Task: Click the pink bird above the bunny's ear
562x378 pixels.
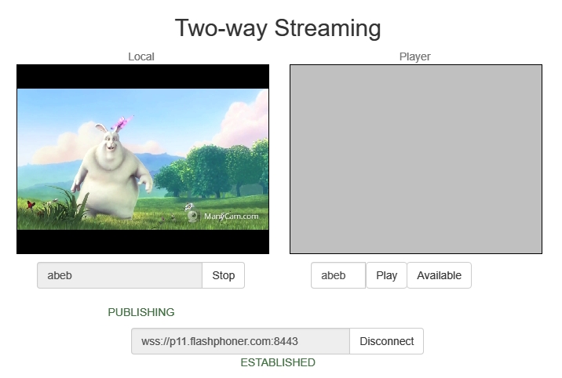Action: 123,122
